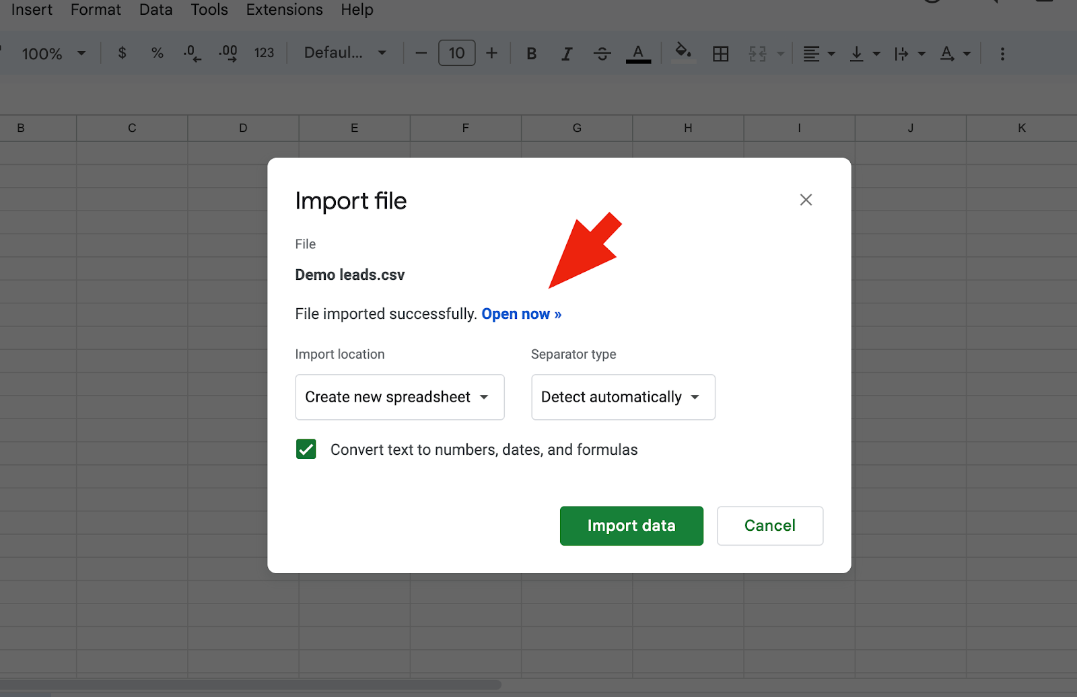The height and width of the screenshot is (697, 1077).
Task: Click the text rotation icon
Action: [x=947, y=54]
